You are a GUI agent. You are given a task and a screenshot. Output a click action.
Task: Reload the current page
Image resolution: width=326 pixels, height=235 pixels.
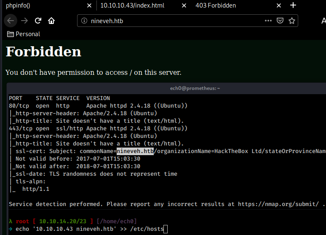[38, 21]
